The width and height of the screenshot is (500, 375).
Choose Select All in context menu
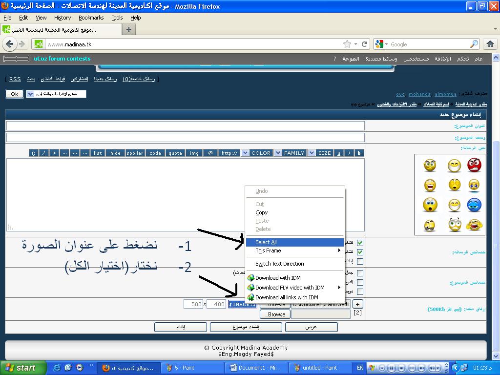pyautogui.click(x=294, y=242)
